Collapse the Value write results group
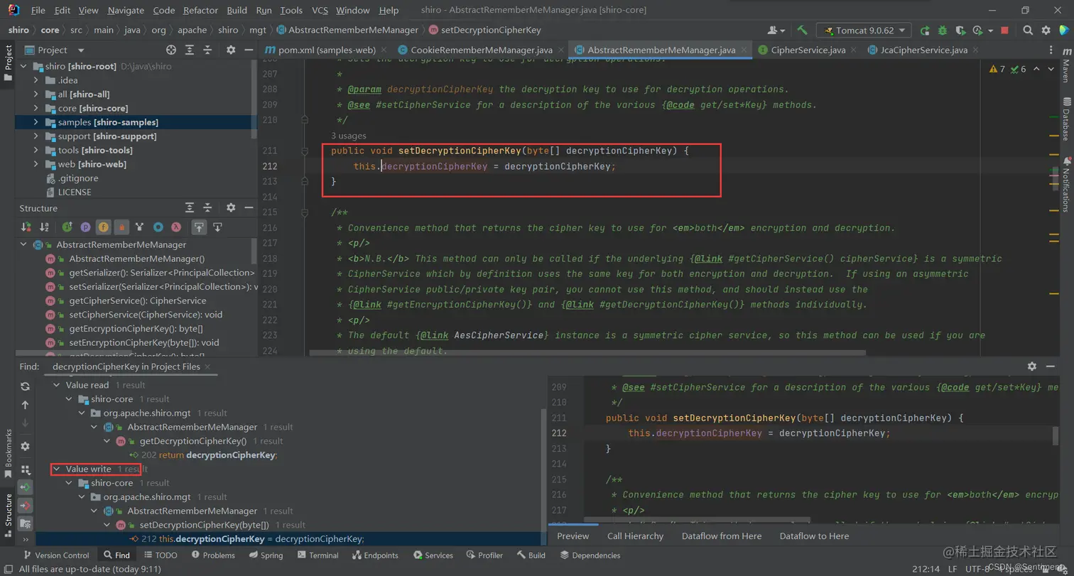This screenshot has width=1074, height=576. pyautogui.click(x=58, y=469)
